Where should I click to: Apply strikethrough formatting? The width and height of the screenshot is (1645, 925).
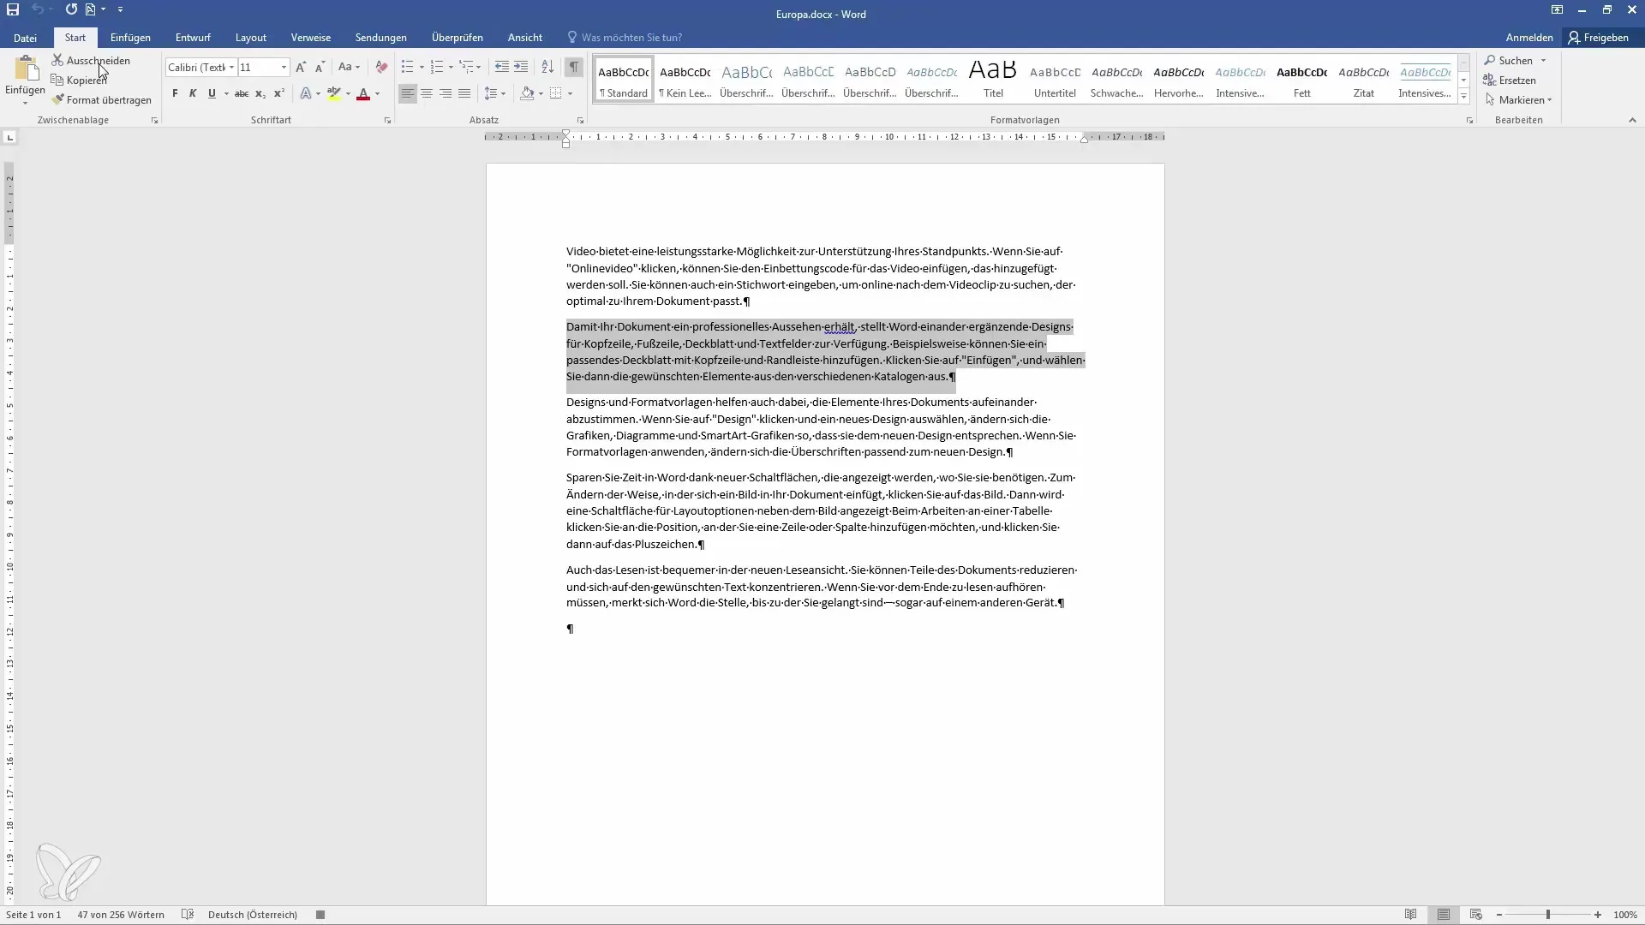(x=242, y=93)
